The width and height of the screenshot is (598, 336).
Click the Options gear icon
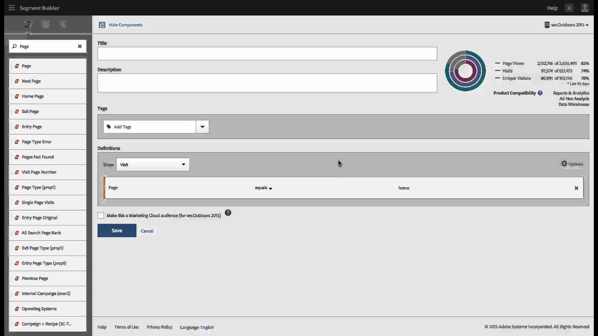[x=564, y=164]
